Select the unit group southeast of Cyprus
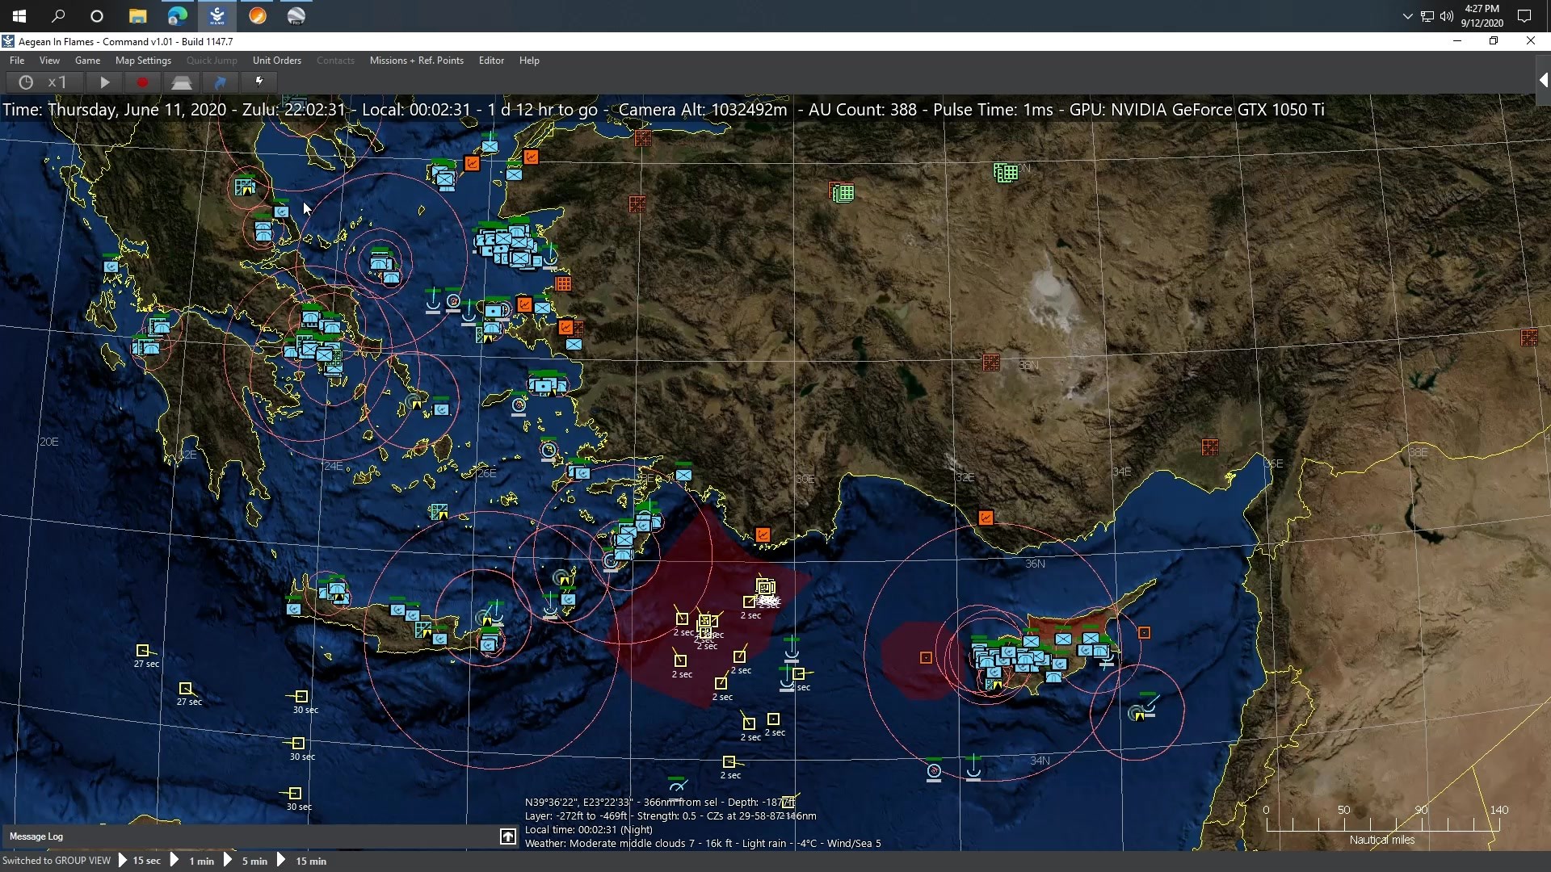1551x872 pixels. click(1141, 709)
